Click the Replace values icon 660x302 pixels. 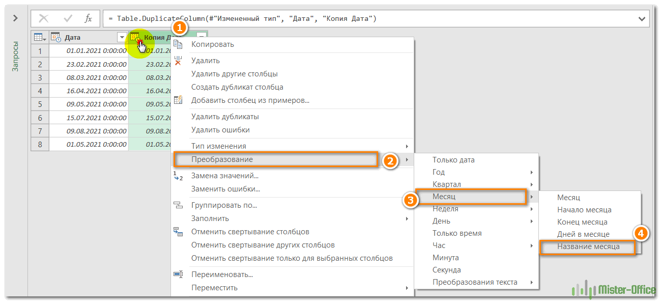(x=178, y=176)
